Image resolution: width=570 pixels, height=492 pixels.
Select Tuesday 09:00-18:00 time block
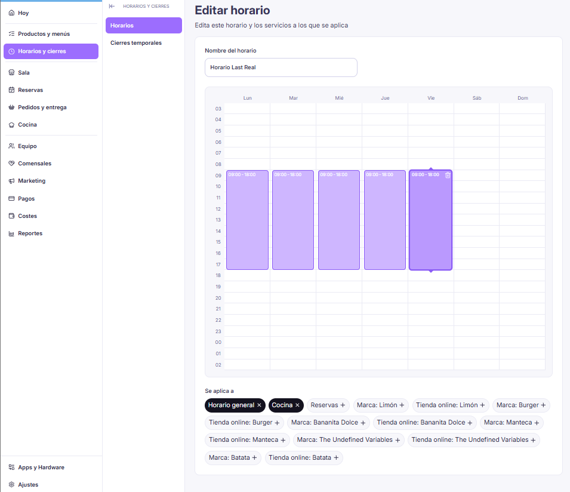click(293, 220)
